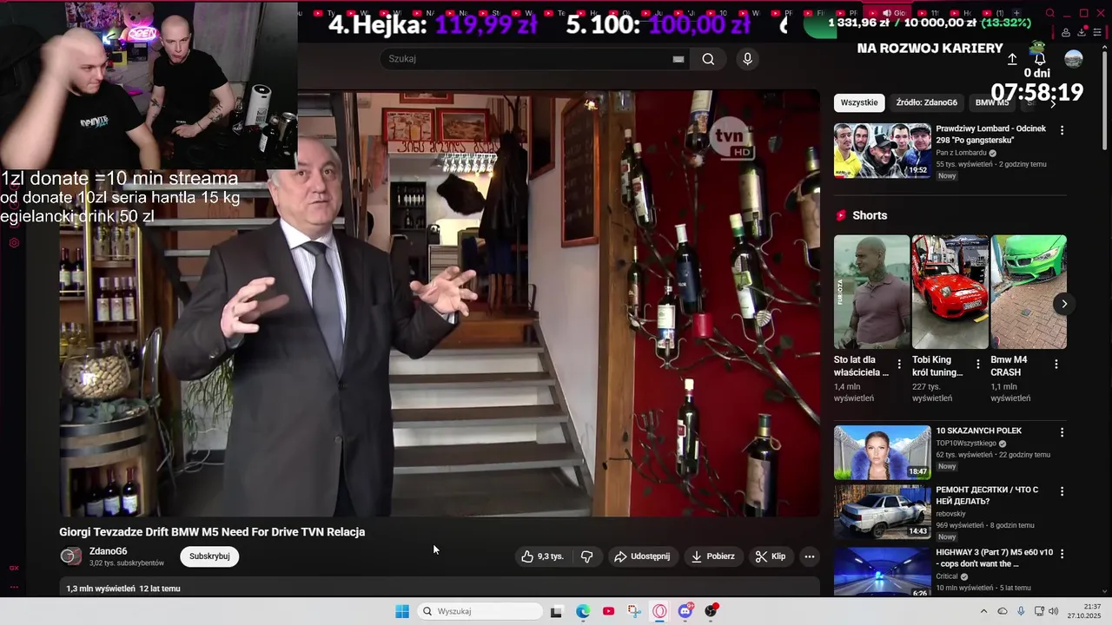Open the Prawdziwy Lombard Odcinek 298 thumbnail

pyautogui.click(x=883, y=150)
